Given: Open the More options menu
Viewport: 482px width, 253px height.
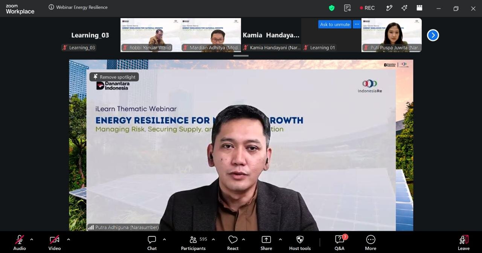Looking at the screenshot, I should pos(371,243).
